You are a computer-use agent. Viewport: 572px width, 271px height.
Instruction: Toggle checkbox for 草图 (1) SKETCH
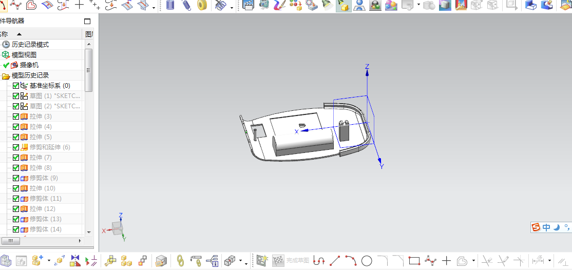coord(16,96)
